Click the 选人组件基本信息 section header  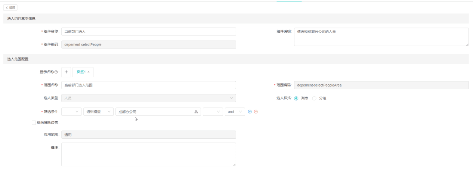click(236, 19)
